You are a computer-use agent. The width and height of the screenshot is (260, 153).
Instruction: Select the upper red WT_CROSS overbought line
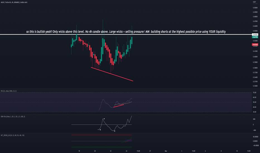[102, 135]
